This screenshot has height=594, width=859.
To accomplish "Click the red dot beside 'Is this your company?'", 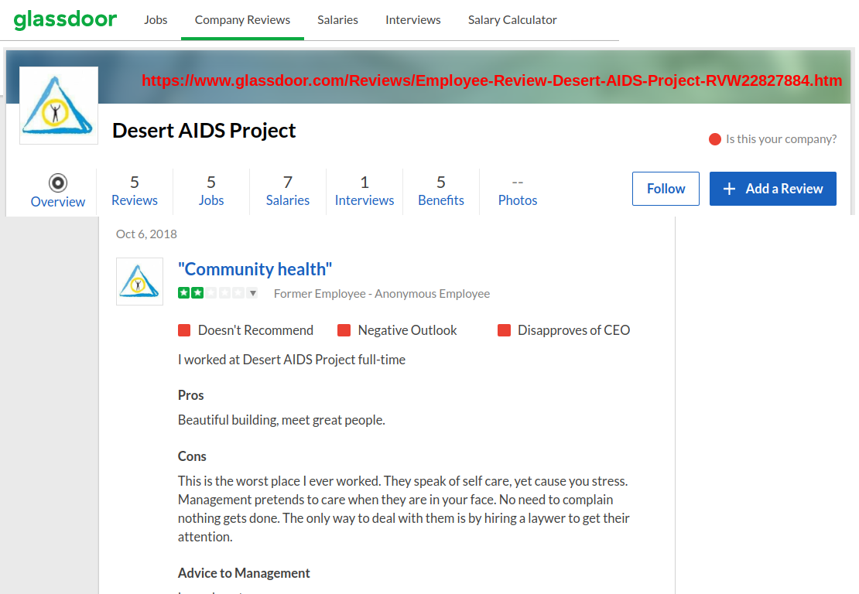I will (x=714, y=139).
